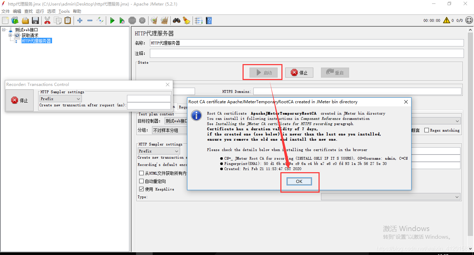474x255 pixels.
Task: Expand all tree nodes with plus icon
Action: 80,20
